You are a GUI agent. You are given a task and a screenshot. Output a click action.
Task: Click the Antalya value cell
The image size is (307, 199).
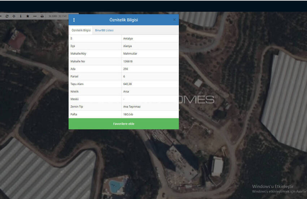pyautogui.click(x=128, y=38)
